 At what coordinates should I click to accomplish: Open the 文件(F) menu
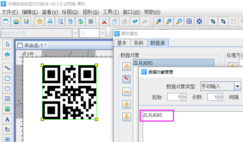click(x=10, y=12)
